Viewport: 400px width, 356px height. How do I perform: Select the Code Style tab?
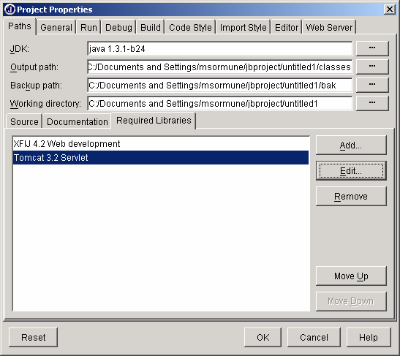pyautogui.click(x=190, y=27)
